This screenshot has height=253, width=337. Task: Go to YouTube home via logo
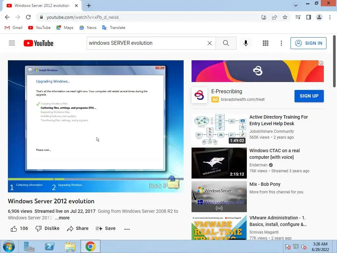pyautogui.click(x=39, y=43)
